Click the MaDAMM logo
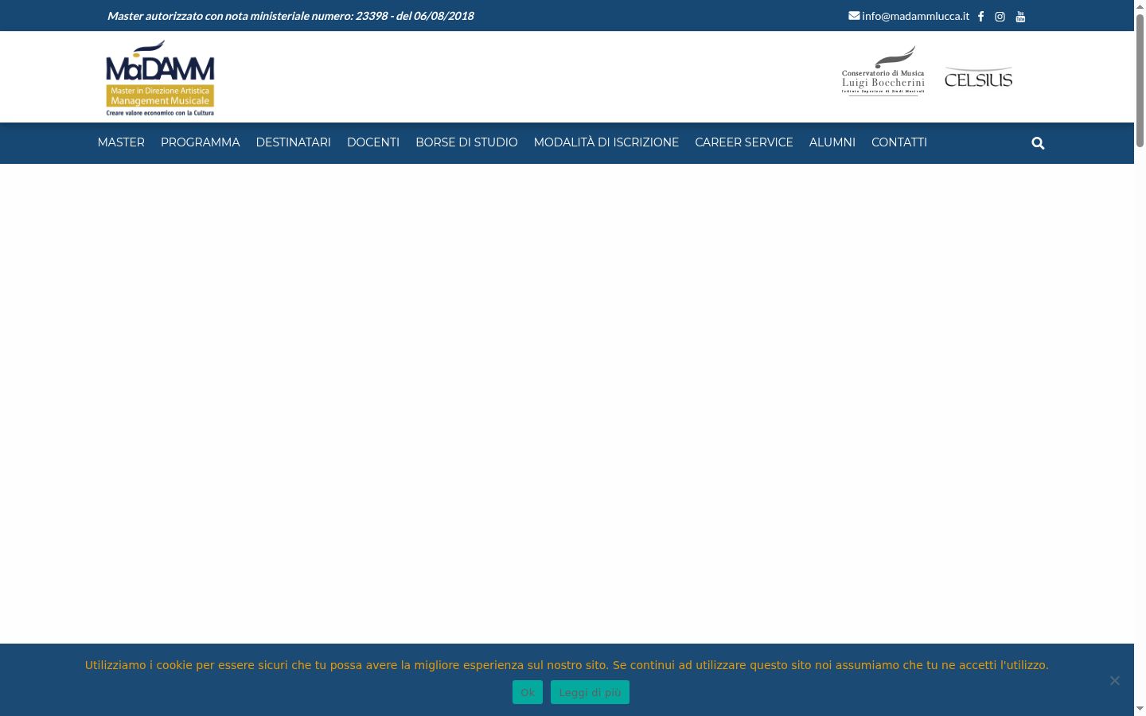The height and width of the screenshot is (716, 1146). 160,78
